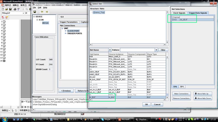Select TP0 tab in Net Selections
Screen dimensions: 218x122
tap(175, 87)
